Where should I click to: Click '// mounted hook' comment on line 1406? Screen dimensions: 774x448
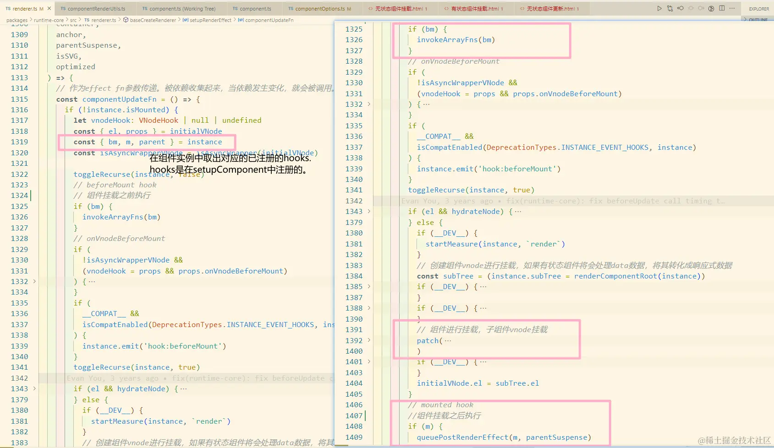point(440,405)
